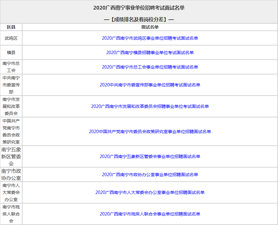Screen dimensions: 278x225
Task: Open the 南宁市总工会事业单位招聘考试面试名单 link
Action: click(x=150, y=67)
